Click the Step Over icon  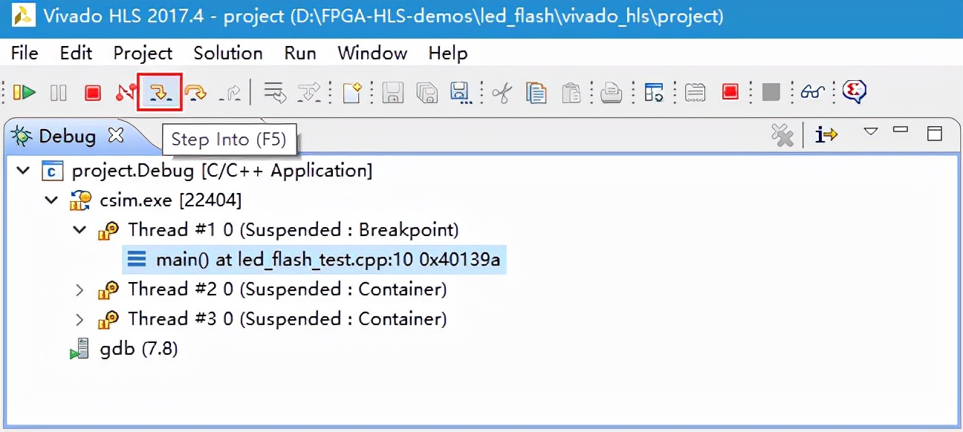pos(195,92)
